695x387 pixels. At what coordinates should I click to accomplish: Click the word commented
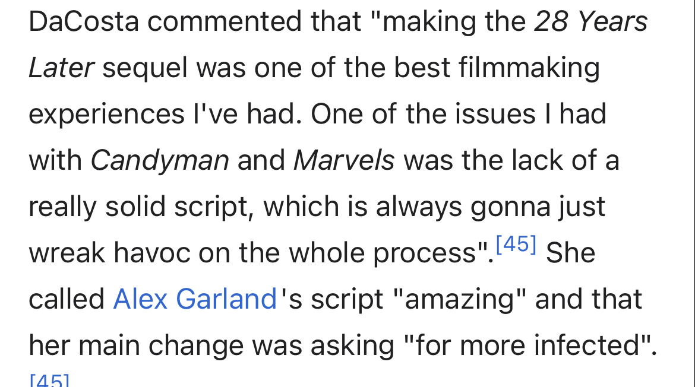click(x=225, y=22)
